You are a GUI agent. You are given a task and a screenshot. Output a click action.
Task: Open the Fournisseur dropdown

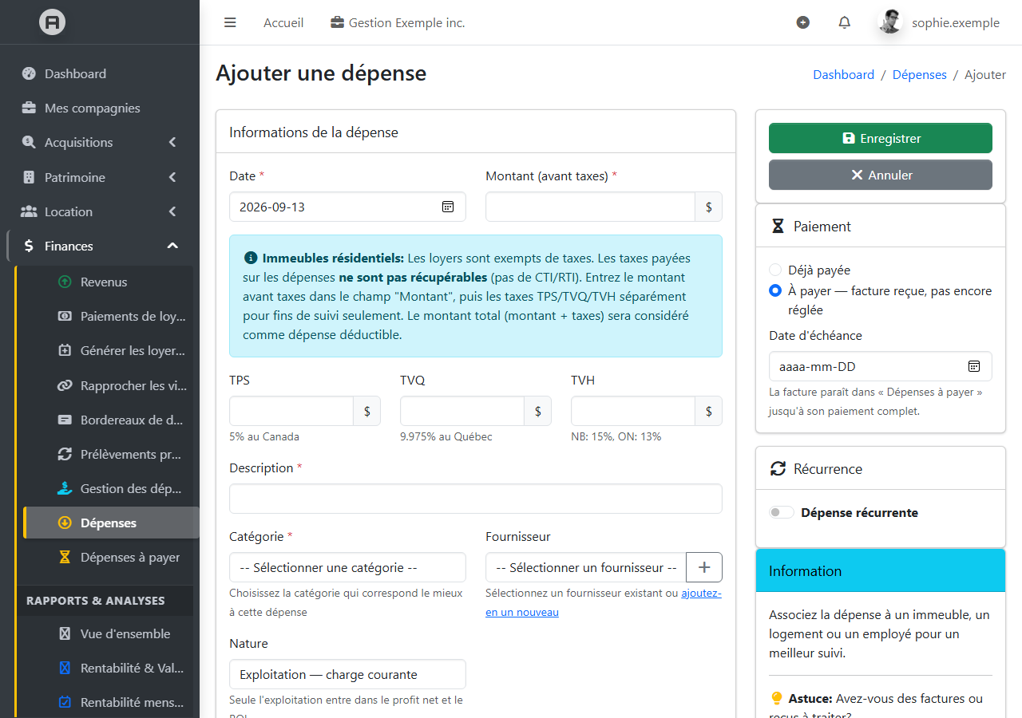pyautogui.click(x=586, y=567)
